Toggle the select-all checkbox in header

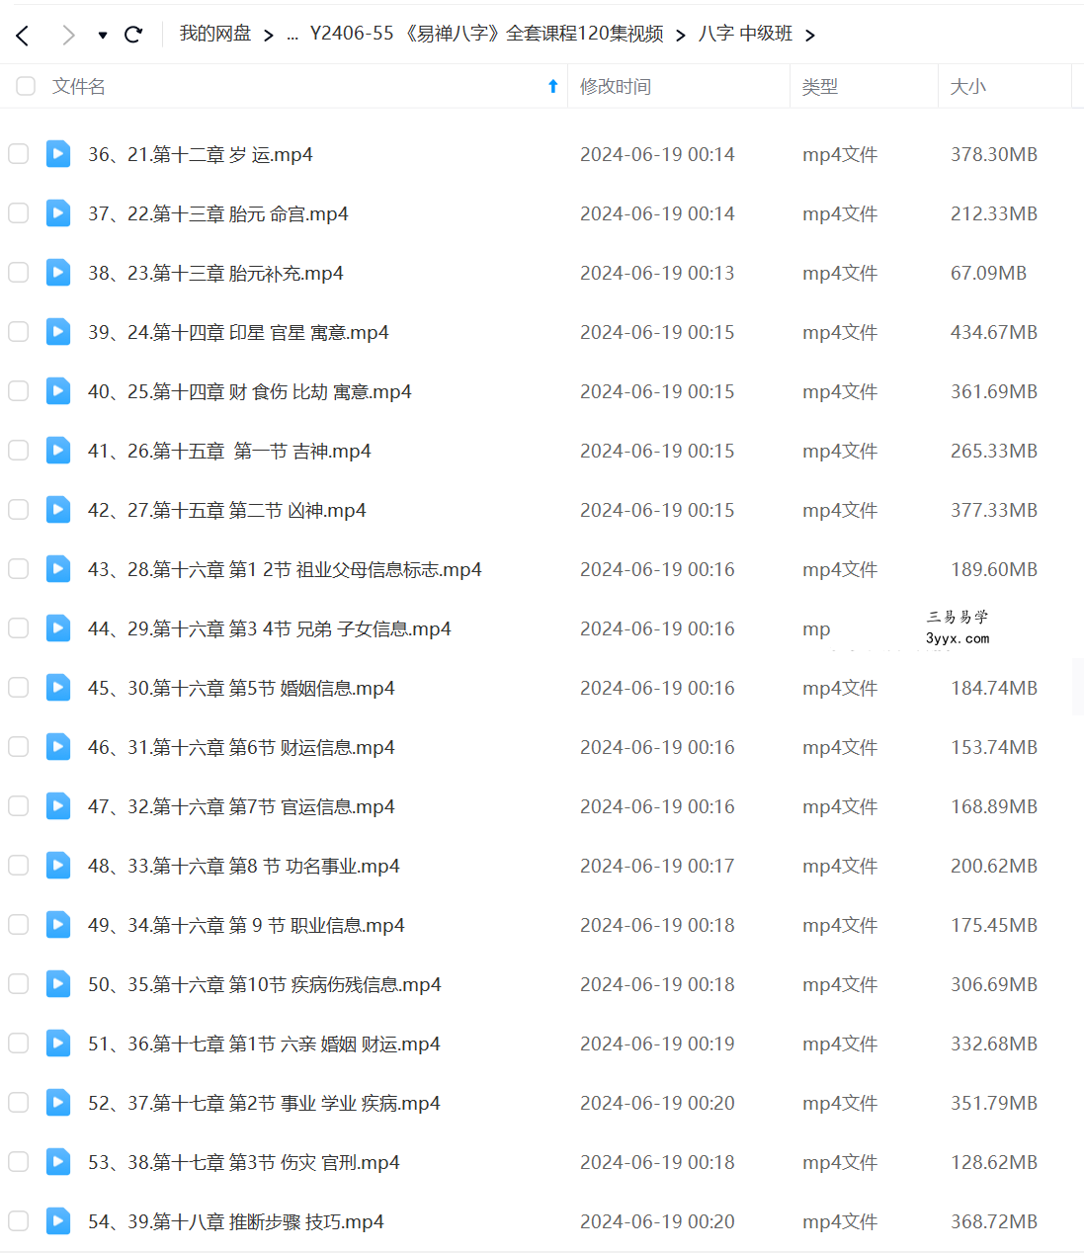tap(26, 86)
